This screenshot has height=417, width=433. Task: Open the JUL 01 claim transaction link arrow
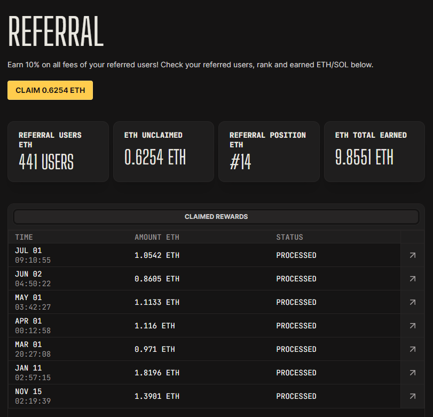click(413, 255)
